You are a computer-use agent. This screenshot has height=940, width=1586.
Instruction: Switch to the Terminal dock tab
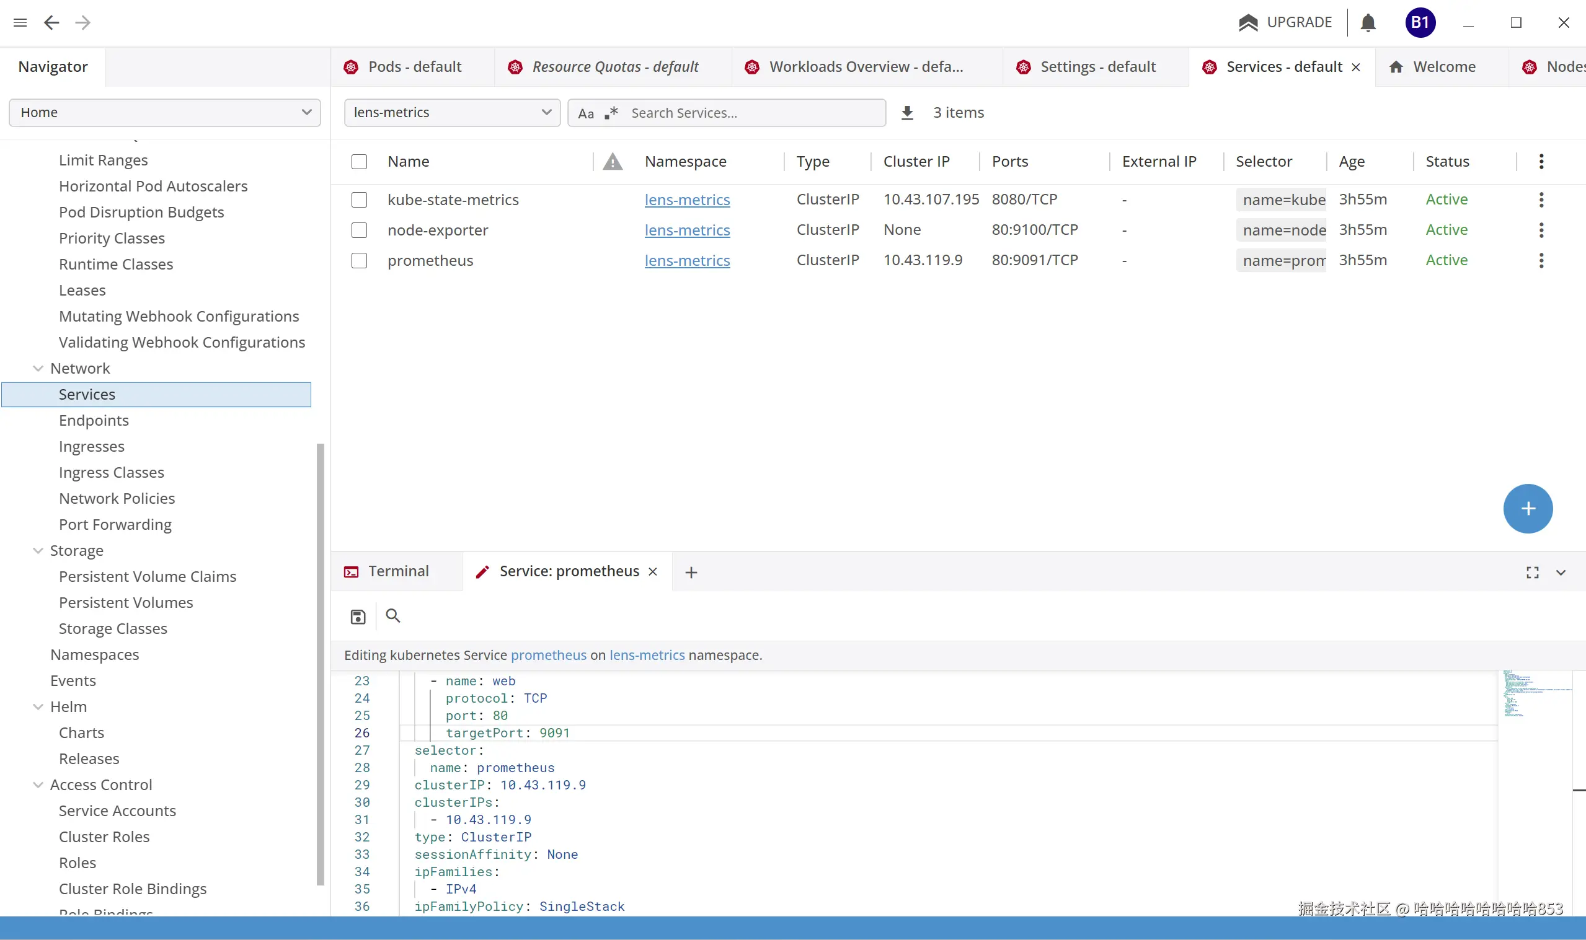[x=398, y=571]
